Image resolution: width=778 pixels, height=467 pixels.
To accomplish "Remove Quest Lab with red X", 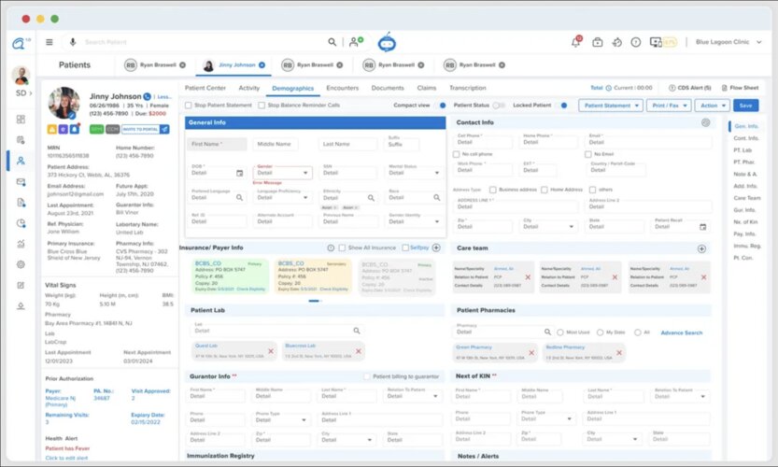I will [x=271, y=351].
